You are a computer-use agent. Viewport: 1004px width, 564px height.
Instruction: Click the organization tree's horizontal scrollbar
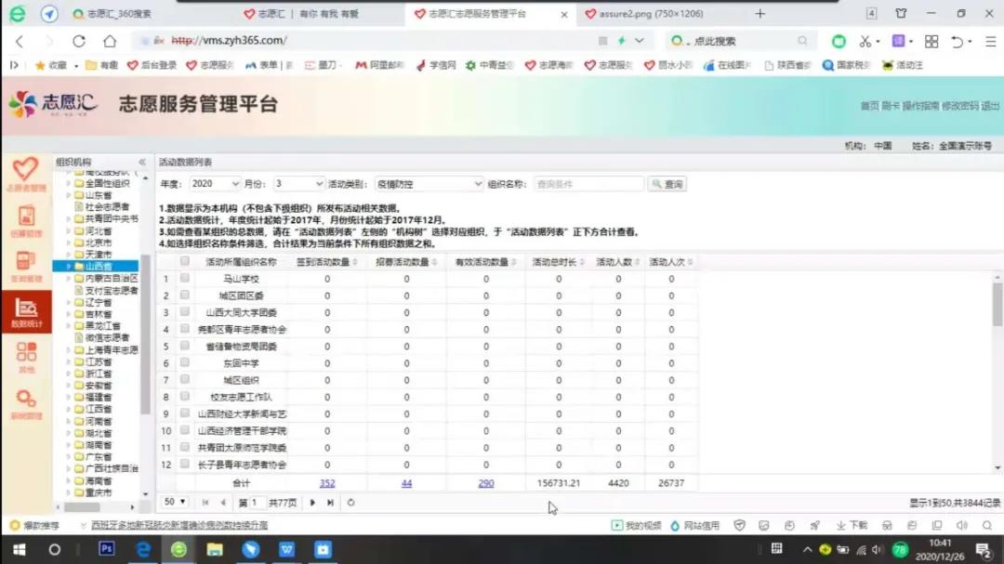[82, 507]
